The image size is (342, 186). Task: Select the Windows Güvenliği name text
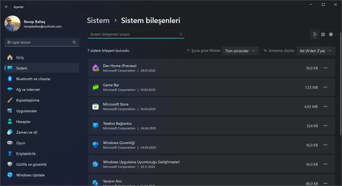pyautogui.click(x=119, y=143)
